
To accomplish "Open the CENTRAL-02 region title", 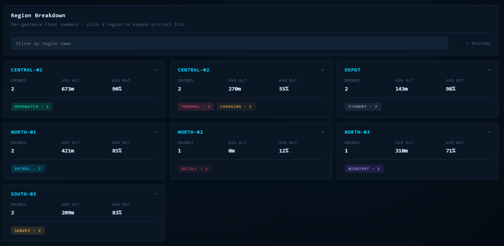I will coord(194,70).
